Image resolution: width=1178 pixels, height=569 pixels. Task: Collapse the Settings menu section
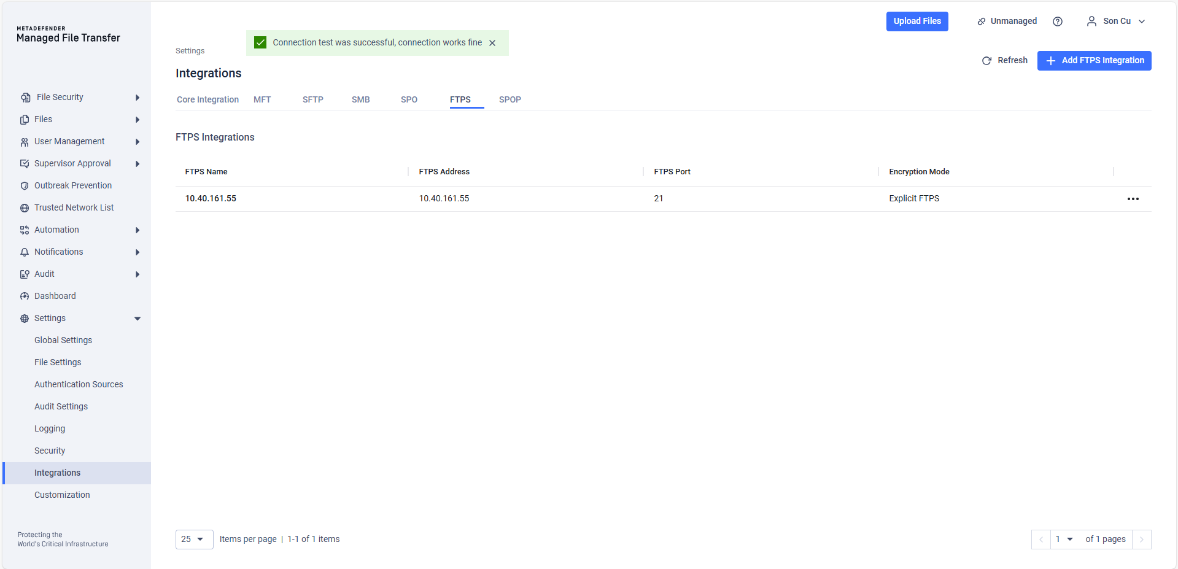pyautogui.click(x=138, y=319)
